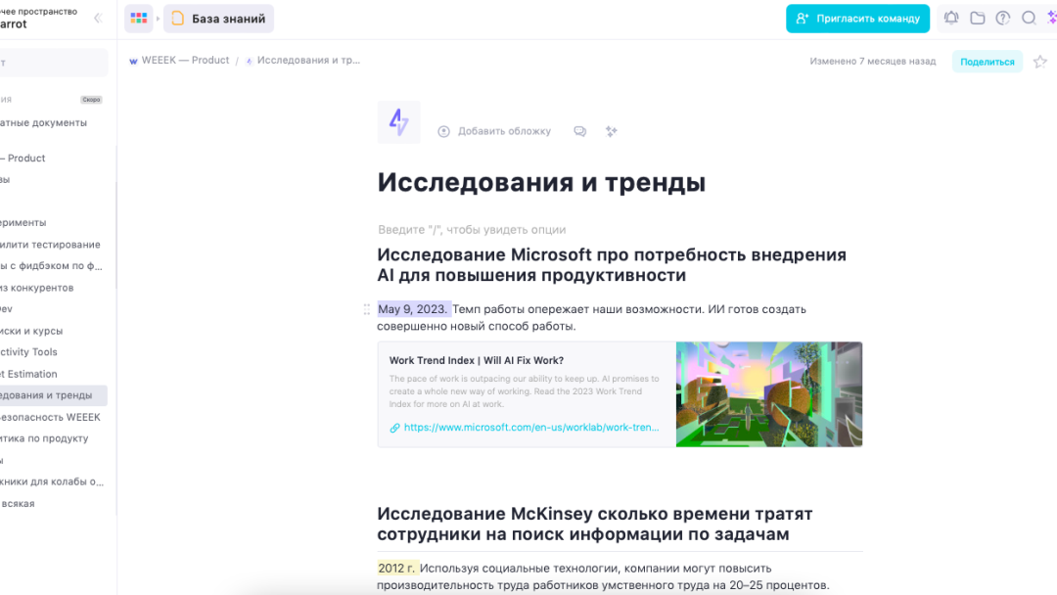The width and height of the screenshot is (1057, 595).
Task: Click Добавить обложку to add cover
Action: coord(494,131)
